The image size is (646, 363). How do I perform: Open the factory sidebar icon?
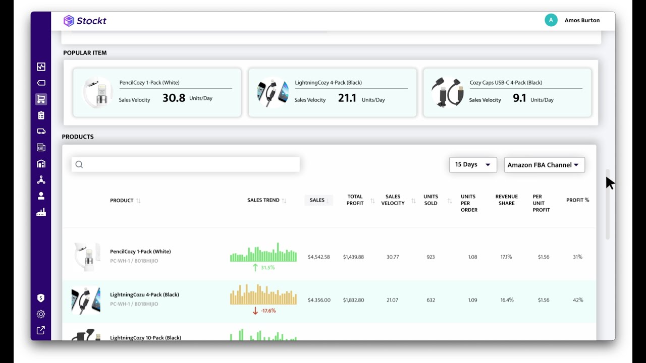pyautogui.click(x=41, y=212)
